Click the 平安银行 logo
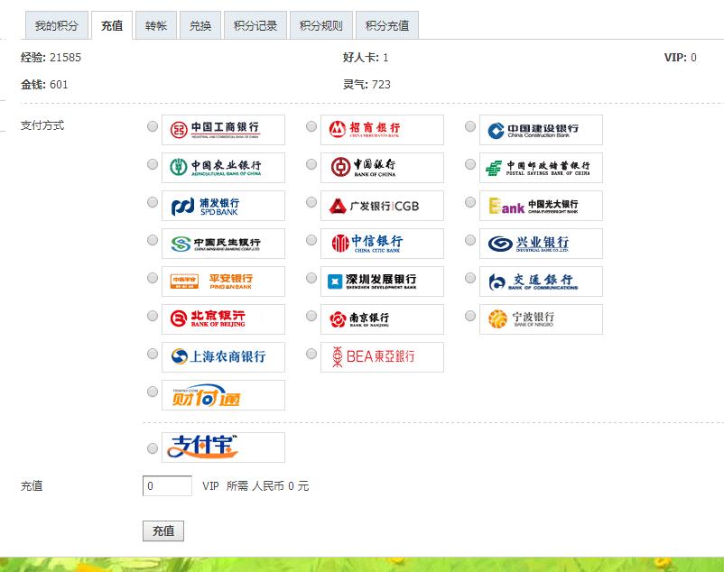 pos(223,281)
